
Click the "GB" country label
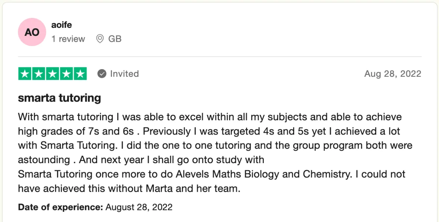pyautogui.click(x=115, y=39)
